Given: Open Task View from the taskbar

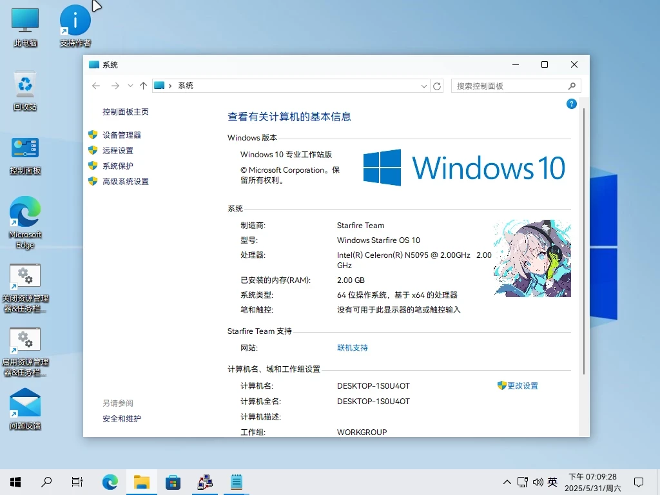Looking at the screenshot, I should [x=77, y=481].
